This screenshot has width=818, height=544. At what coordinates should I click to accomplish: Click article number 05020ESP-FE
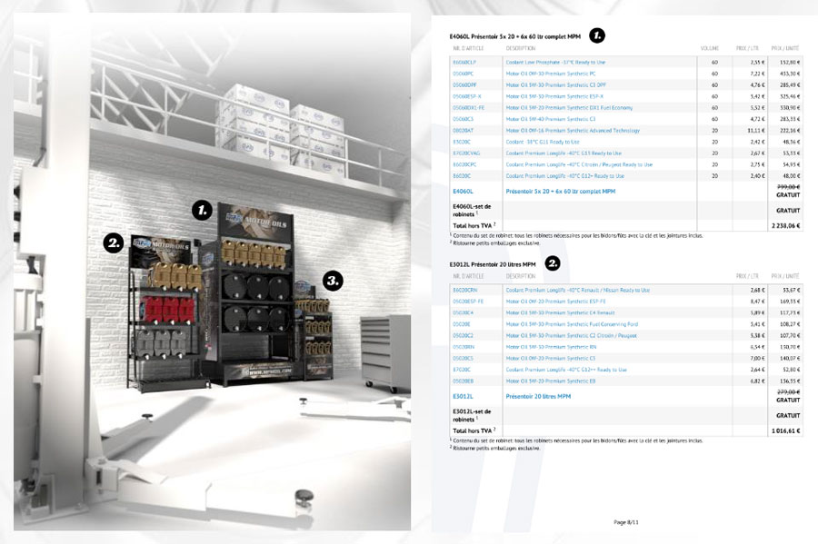468,302
